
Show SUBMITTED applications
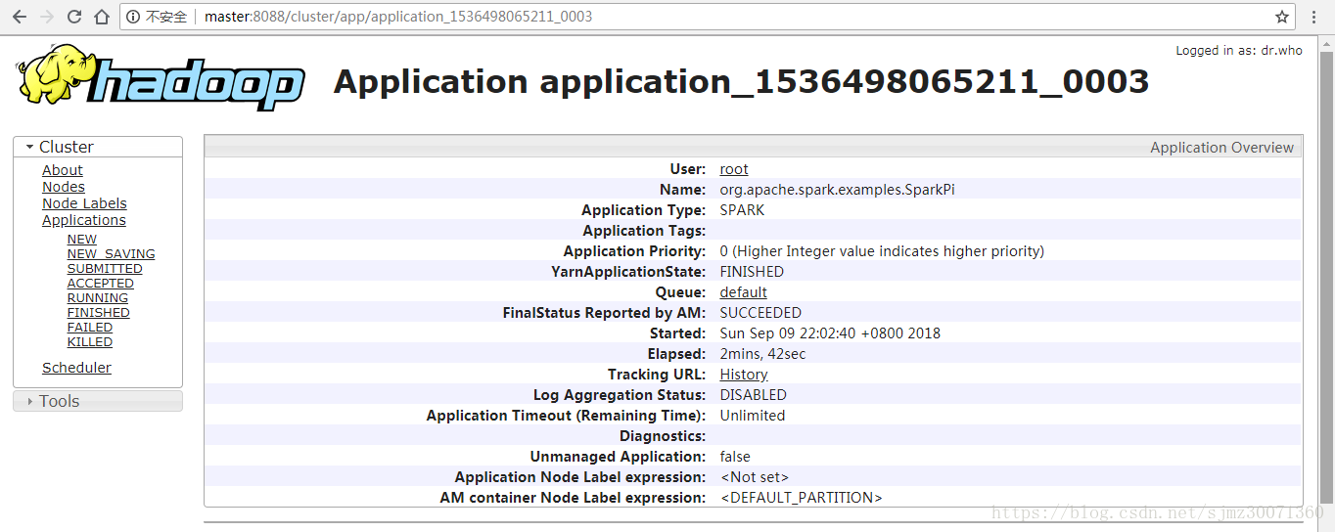point(105,269)
